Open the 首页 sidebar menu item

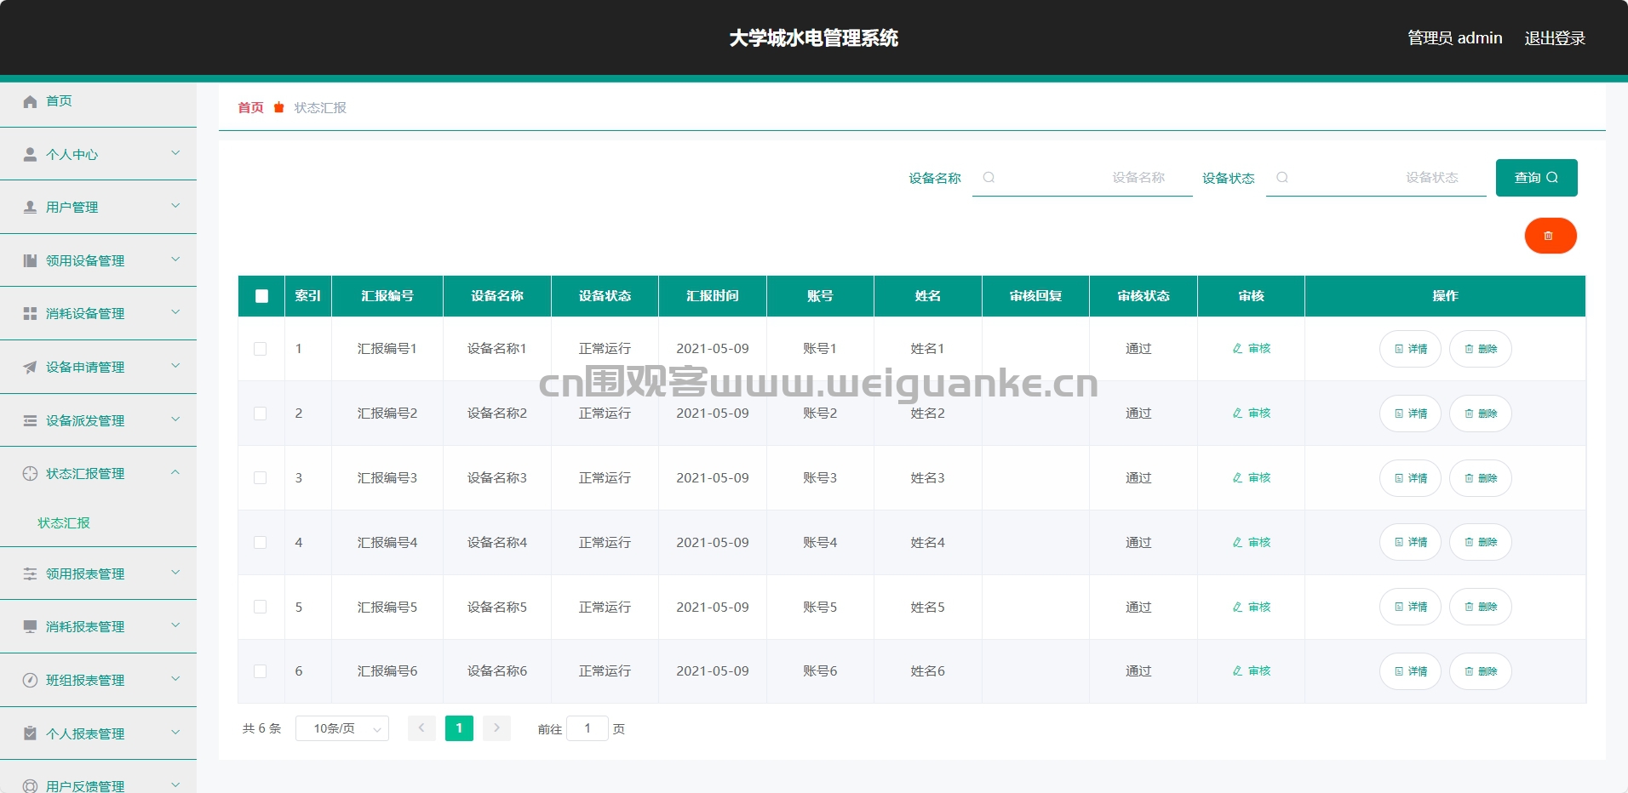[x=98, y=101]
